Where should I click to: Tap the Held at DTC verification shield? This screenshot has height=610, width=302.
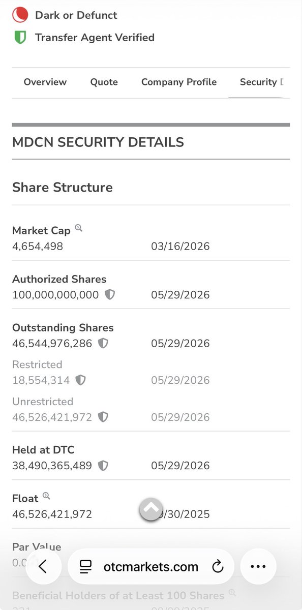[x=103, y=465]
